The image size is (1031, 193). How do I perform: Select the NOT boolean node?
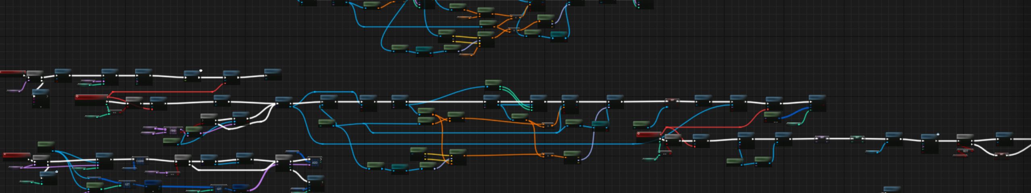click(965, 151)
